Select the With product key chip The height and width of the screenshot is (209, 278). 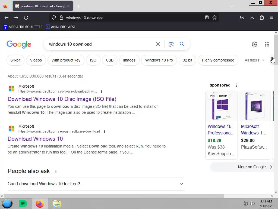pyautogui.click(x=66, y=60)
